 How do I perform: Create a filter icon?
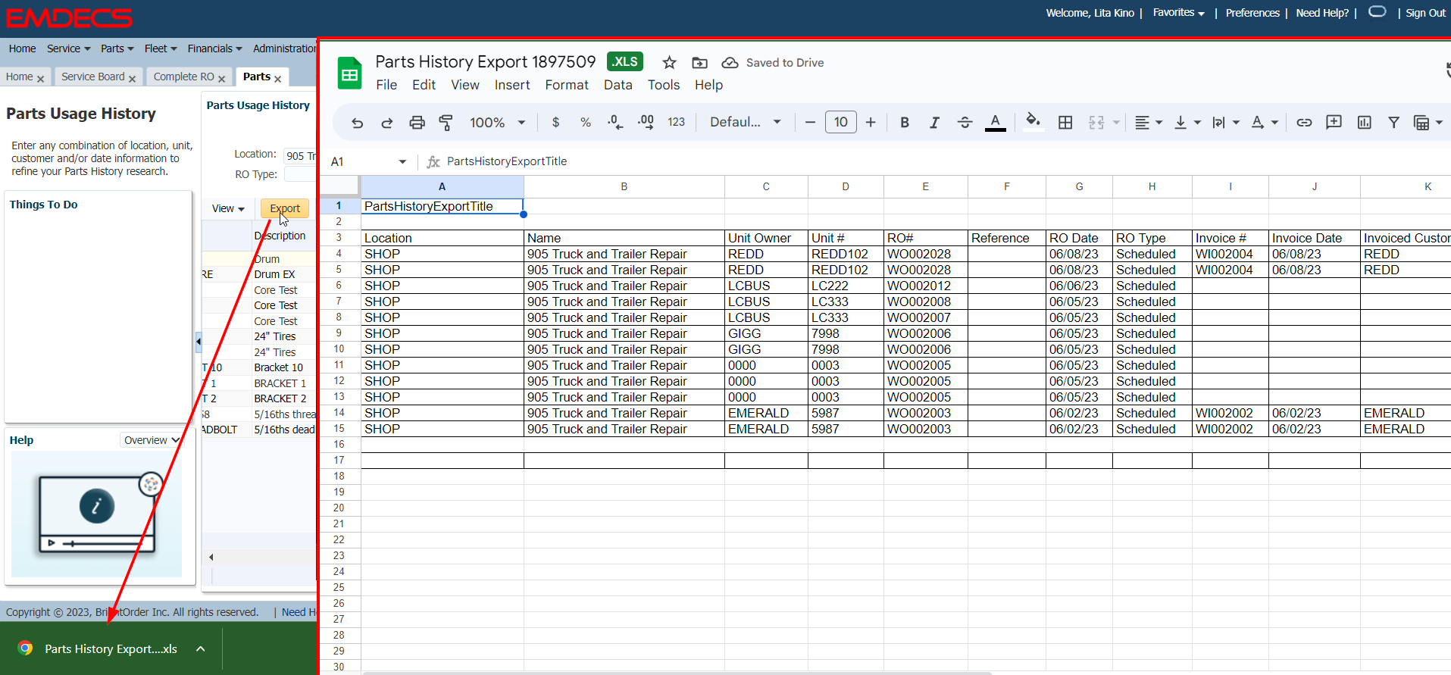tap(1393, 123)
